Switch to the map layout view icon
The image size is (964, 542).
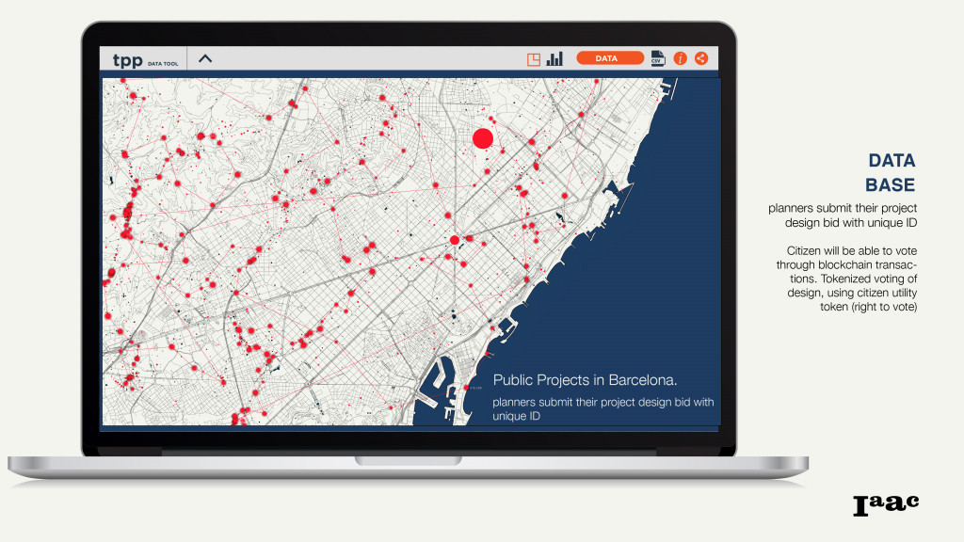click(534, 58)
